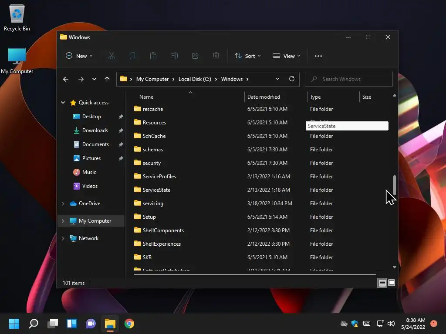Click the Windows breadcrumb segment

click(232, 79)
